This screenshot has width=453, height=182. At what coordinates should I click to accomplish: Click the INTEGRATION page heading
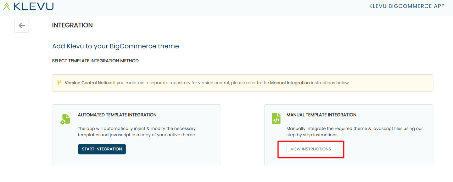[72, 25]
